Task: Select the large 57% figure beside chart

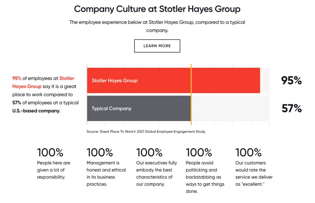Action: 292,108
